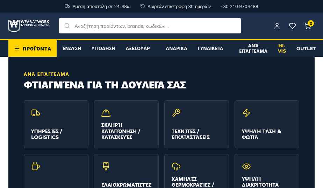Click the wrench icon in Τεχνίτες card

click(176, 113)
